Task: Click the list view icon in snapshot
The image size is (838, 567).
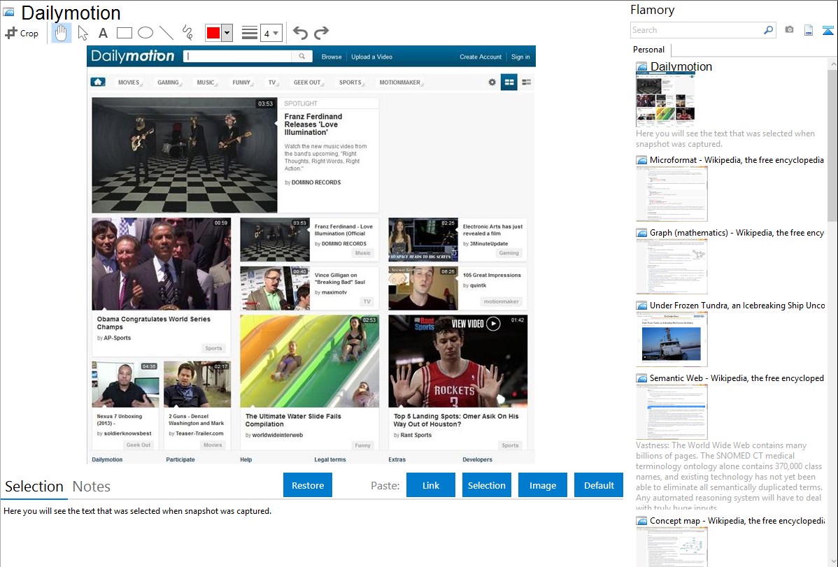Action: [x=527, y=82]
